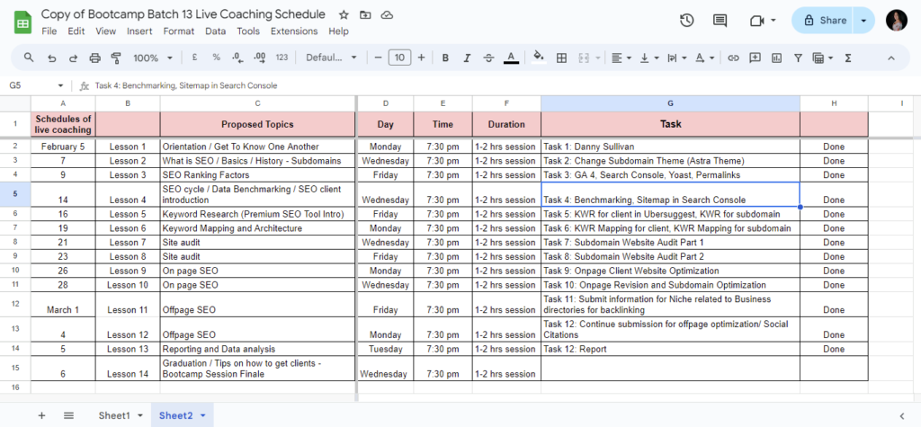Screen dimensions: 921x427
Task: Insert a chart icon
Action: tap(776, 58)
